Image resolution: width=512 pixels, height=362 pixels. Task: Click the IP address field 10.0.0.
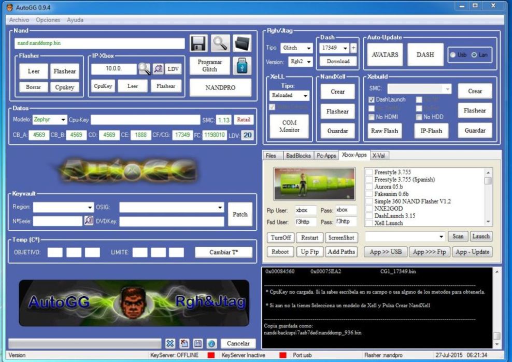[x=113, y=69]
